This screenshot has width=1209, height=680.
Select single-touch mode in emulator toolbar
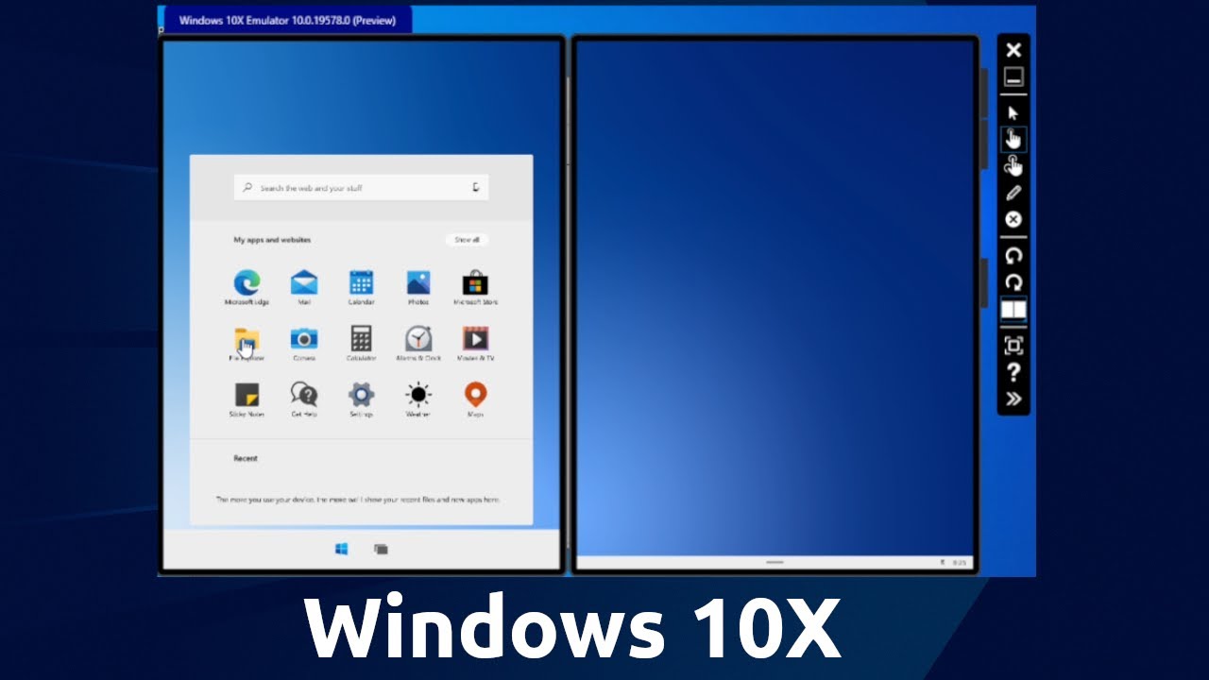(x=1013, y=140)
